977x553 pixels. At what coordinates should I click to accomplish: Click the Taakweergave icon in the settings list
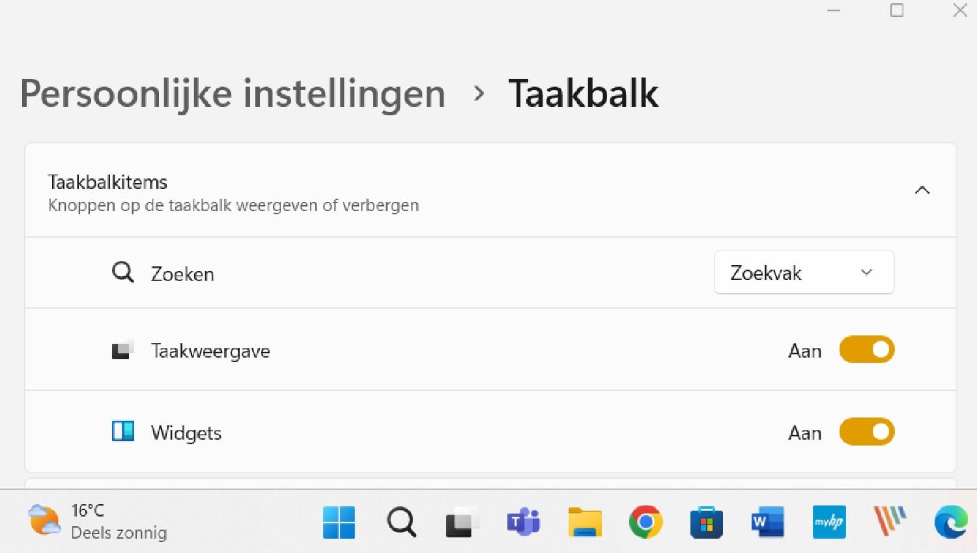(122, 349)
